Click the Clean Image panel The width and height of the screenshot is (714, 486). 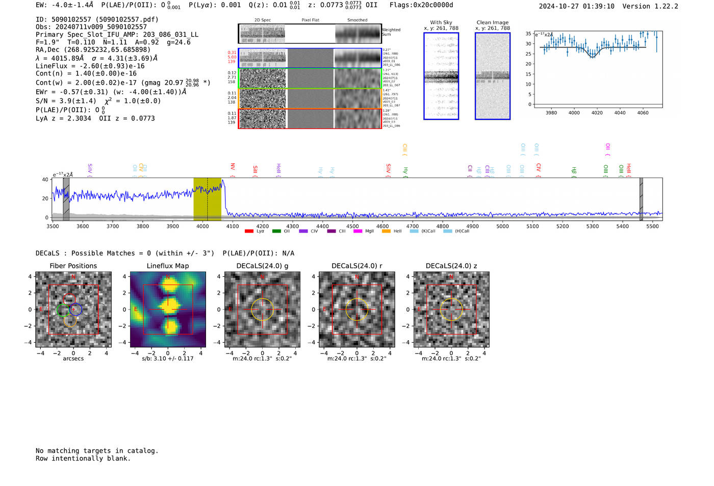493,76
